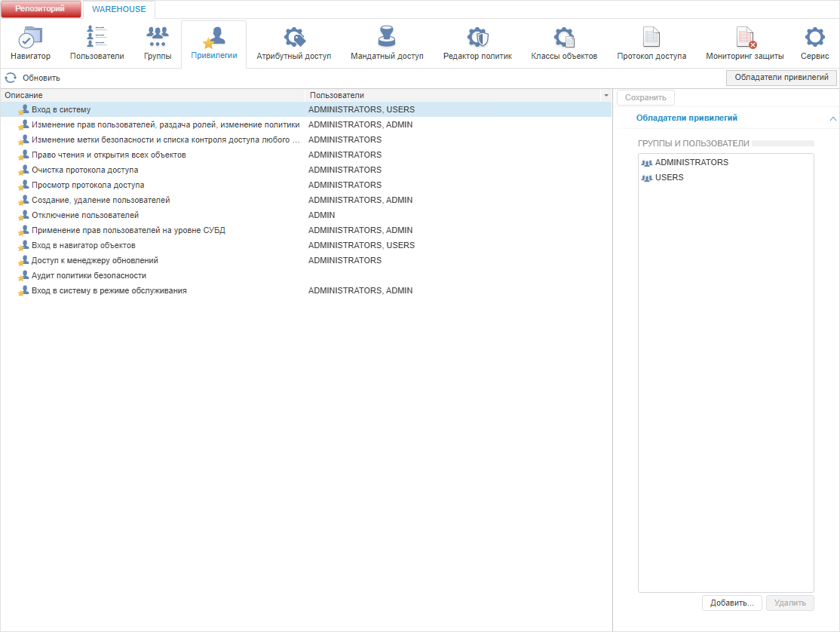Select ADMINISTRATORS in the holders list
Screen dimensions: 840x632
[726, 162]
